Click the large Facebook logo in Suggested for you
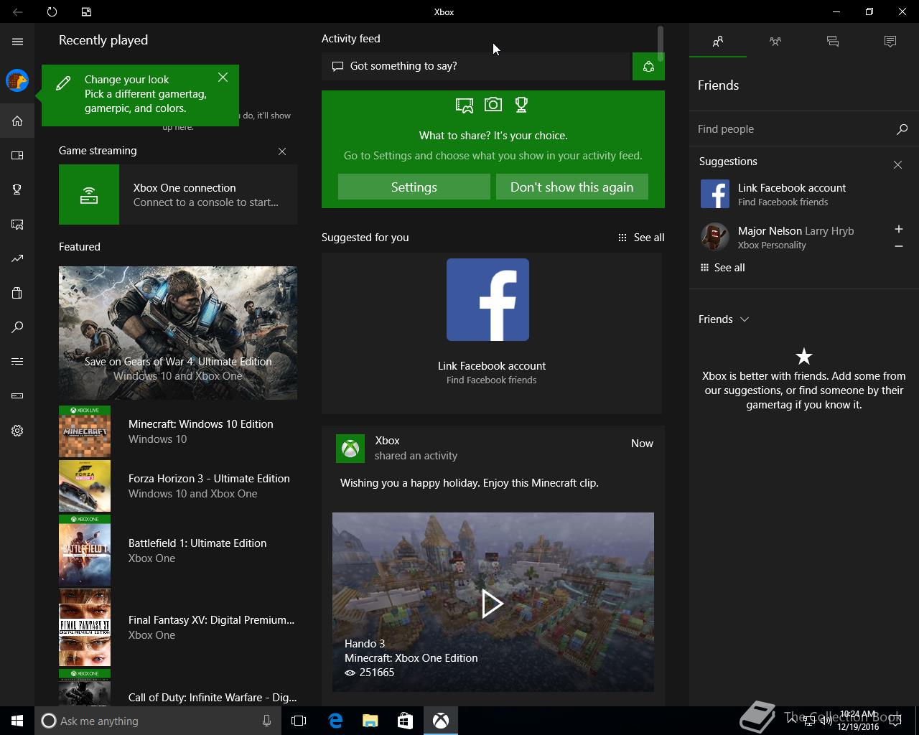Image resolution: width=919 pixels, height=735 pixels. point(488,300)
